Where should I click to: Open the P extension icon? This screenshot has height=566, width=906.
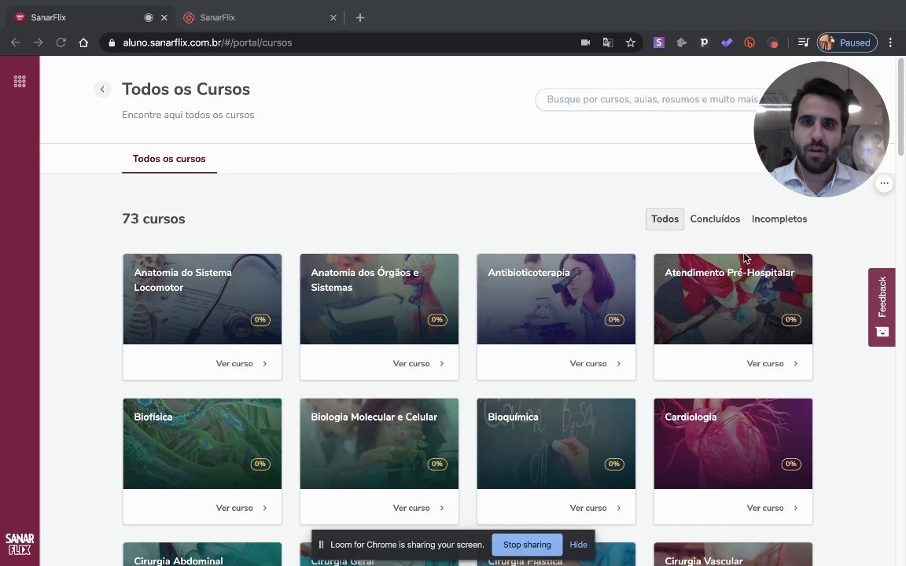(x=704, y=42)
